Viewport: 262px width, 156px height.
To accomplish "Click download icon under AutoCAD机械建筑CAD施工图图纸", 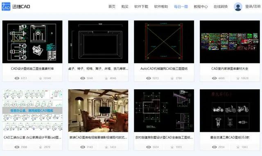I will (172, 78).
